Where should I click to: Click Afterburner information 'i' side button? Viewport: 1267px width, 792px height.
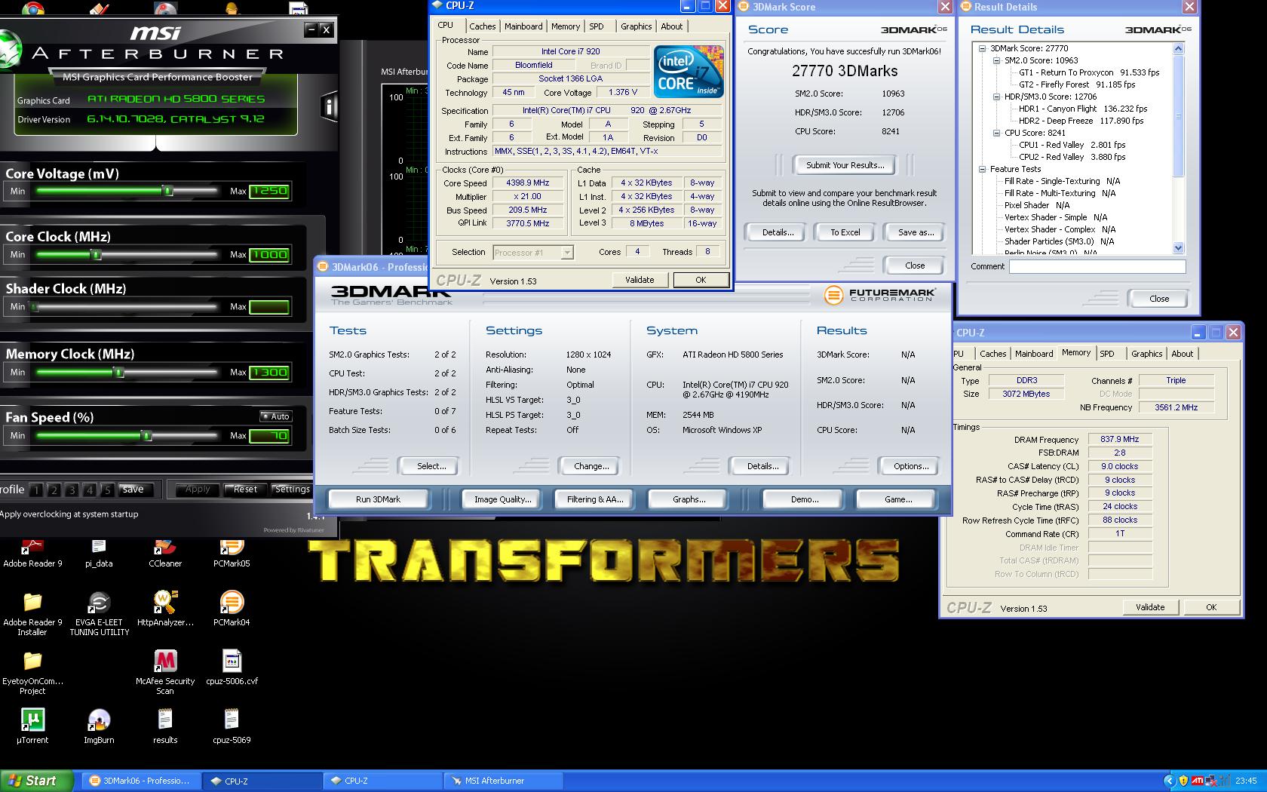pos(329,106)
